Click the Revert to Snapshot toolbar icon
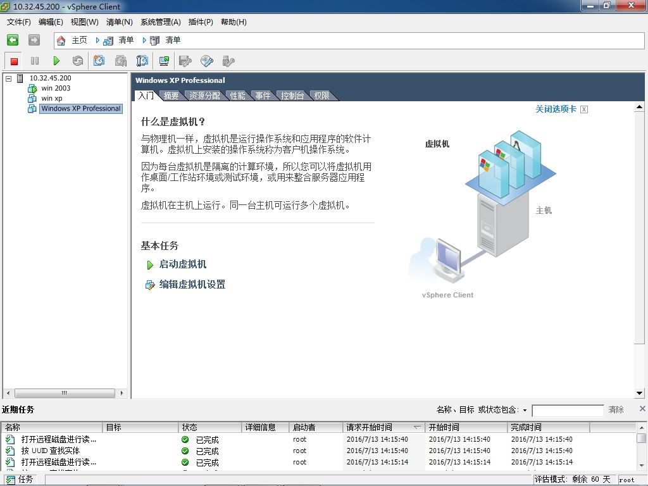 121,61
